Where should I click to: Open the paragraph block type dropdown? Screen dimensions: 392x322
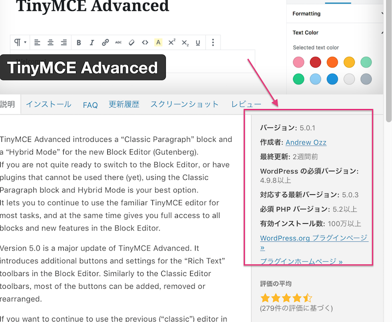[20, 43]
